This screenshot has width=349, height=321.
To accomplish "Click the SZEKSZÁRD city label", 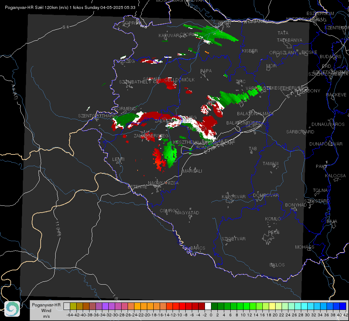I will coord(317,201).
